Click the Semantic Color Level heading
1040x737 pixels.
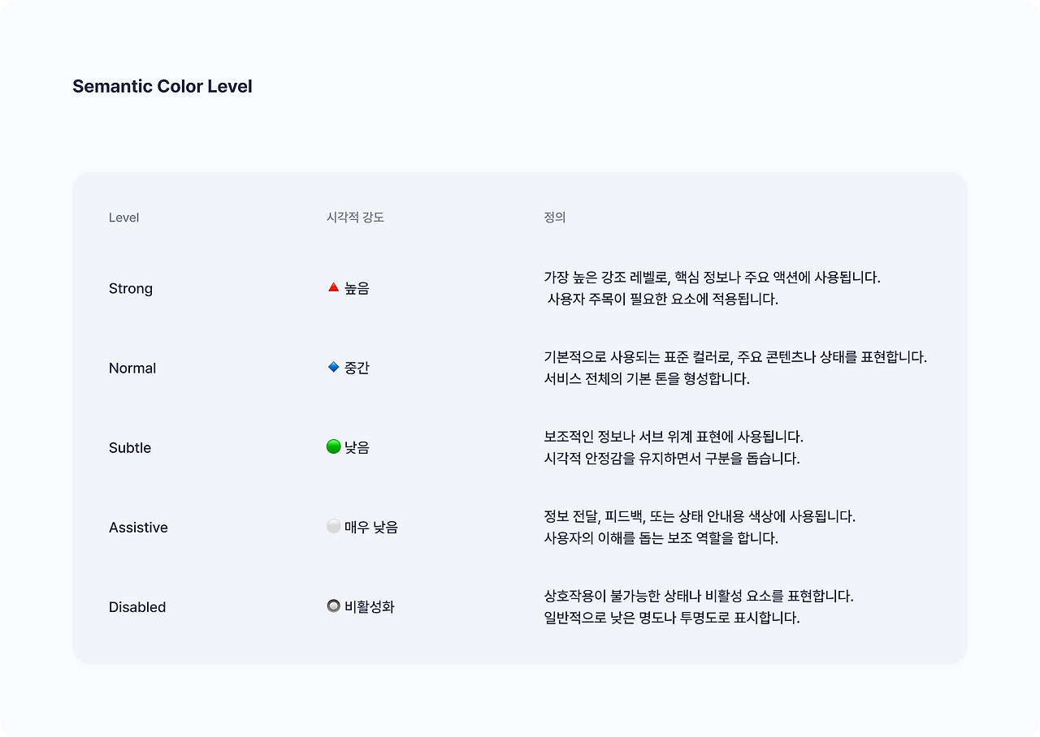[162, 86]
